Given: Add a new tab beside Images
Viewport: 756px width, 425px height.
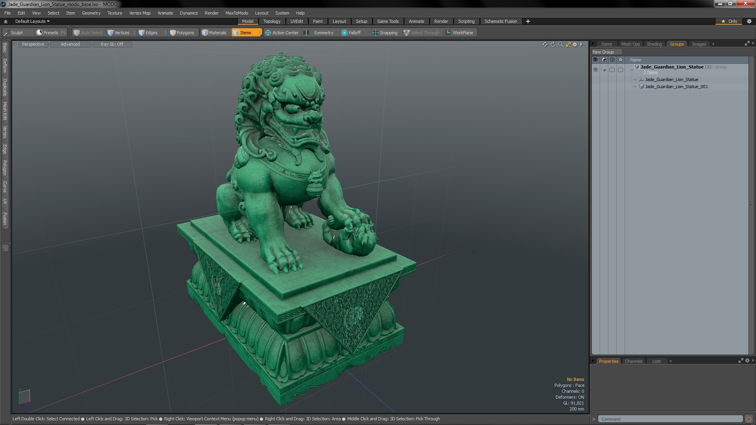Looking at the screenshot, I should tap(713, 44).
